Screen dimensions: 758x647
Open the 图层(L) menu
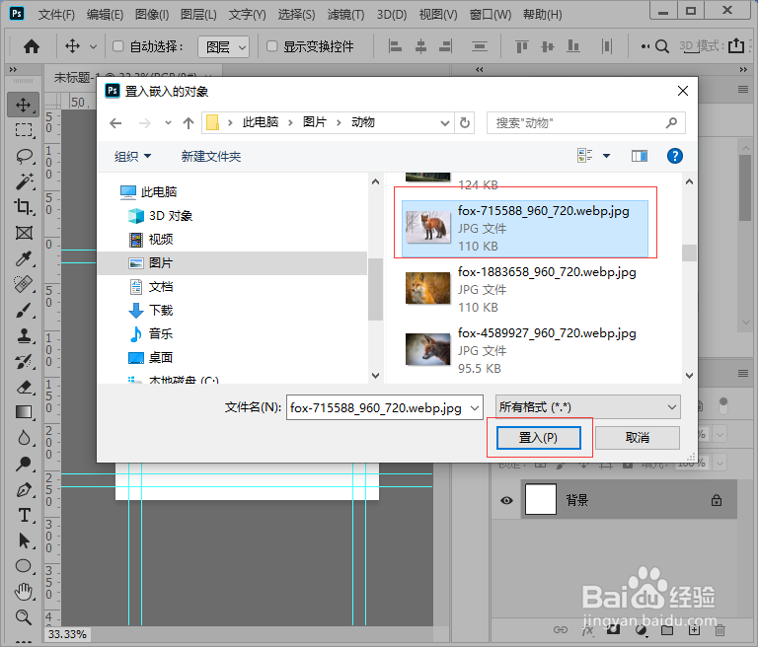[x=198, y=15]
